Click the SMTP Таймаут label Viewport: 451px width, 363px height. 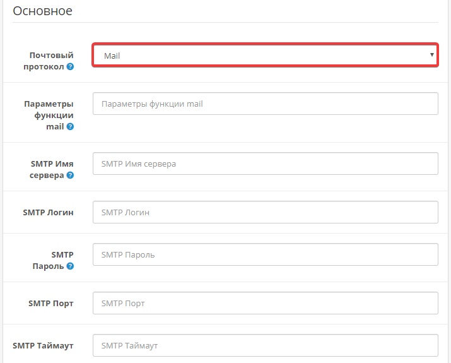[x=43, y=345]
